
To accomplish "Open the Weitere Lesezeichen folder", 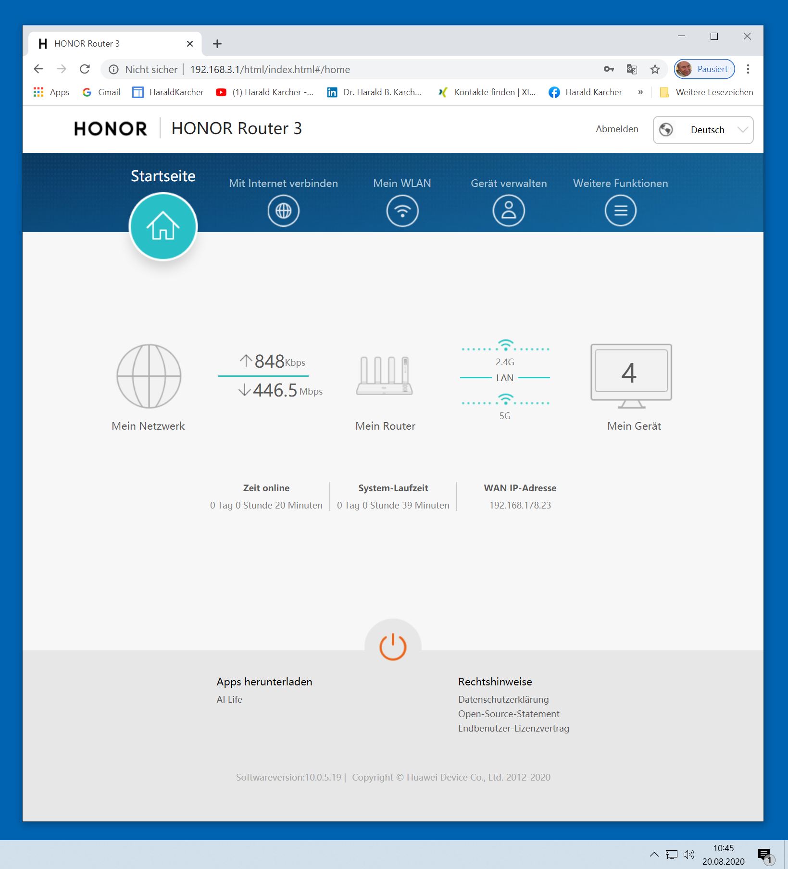I will (707, 92).
